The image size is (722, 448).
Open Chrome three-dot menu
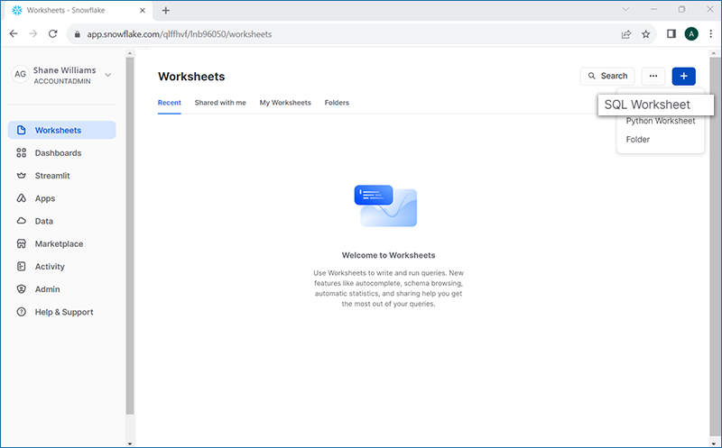711,33
